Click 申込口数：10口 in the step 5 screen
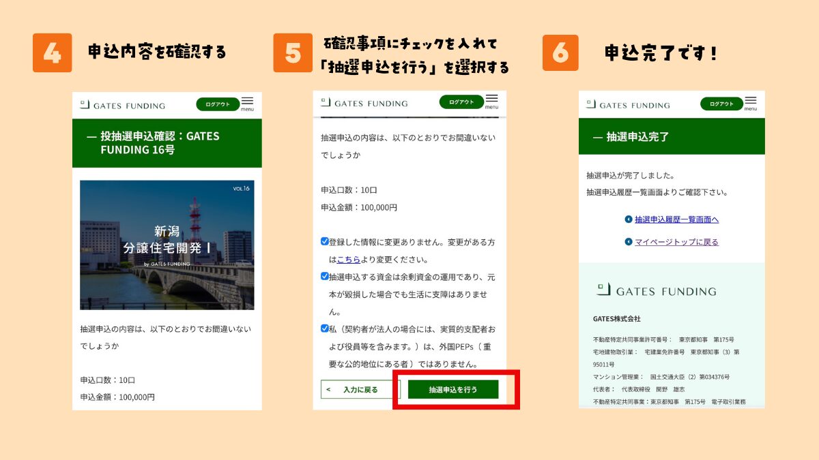Image resolution: width=819 pixels, height=460 pixels. click(x=349, y=190)
